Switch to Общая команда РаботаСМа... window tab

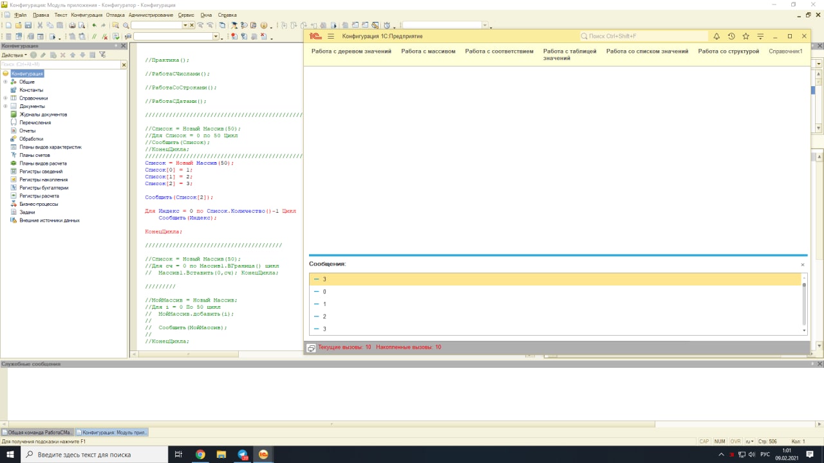tap(37, 433)
